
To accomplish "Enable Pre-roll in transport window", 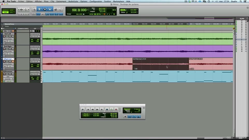I will (86, 114).
